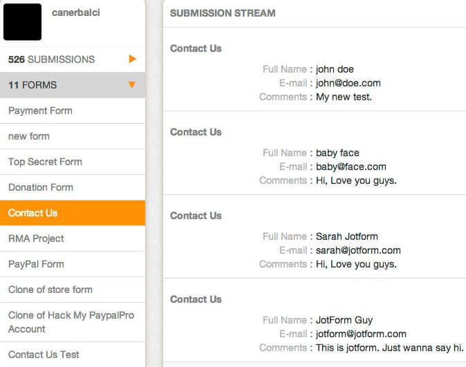This screenshot has width=466, height=367.
Task: Select PayPal Form in the sidebar
Action: [x=36, y=264]
